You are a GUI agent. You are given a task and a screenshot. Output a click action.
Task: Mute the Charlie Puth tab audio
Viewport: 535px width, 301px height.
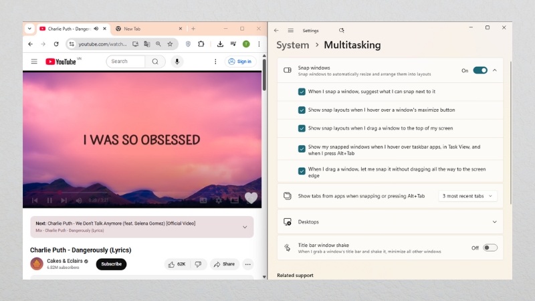[96, 29]
